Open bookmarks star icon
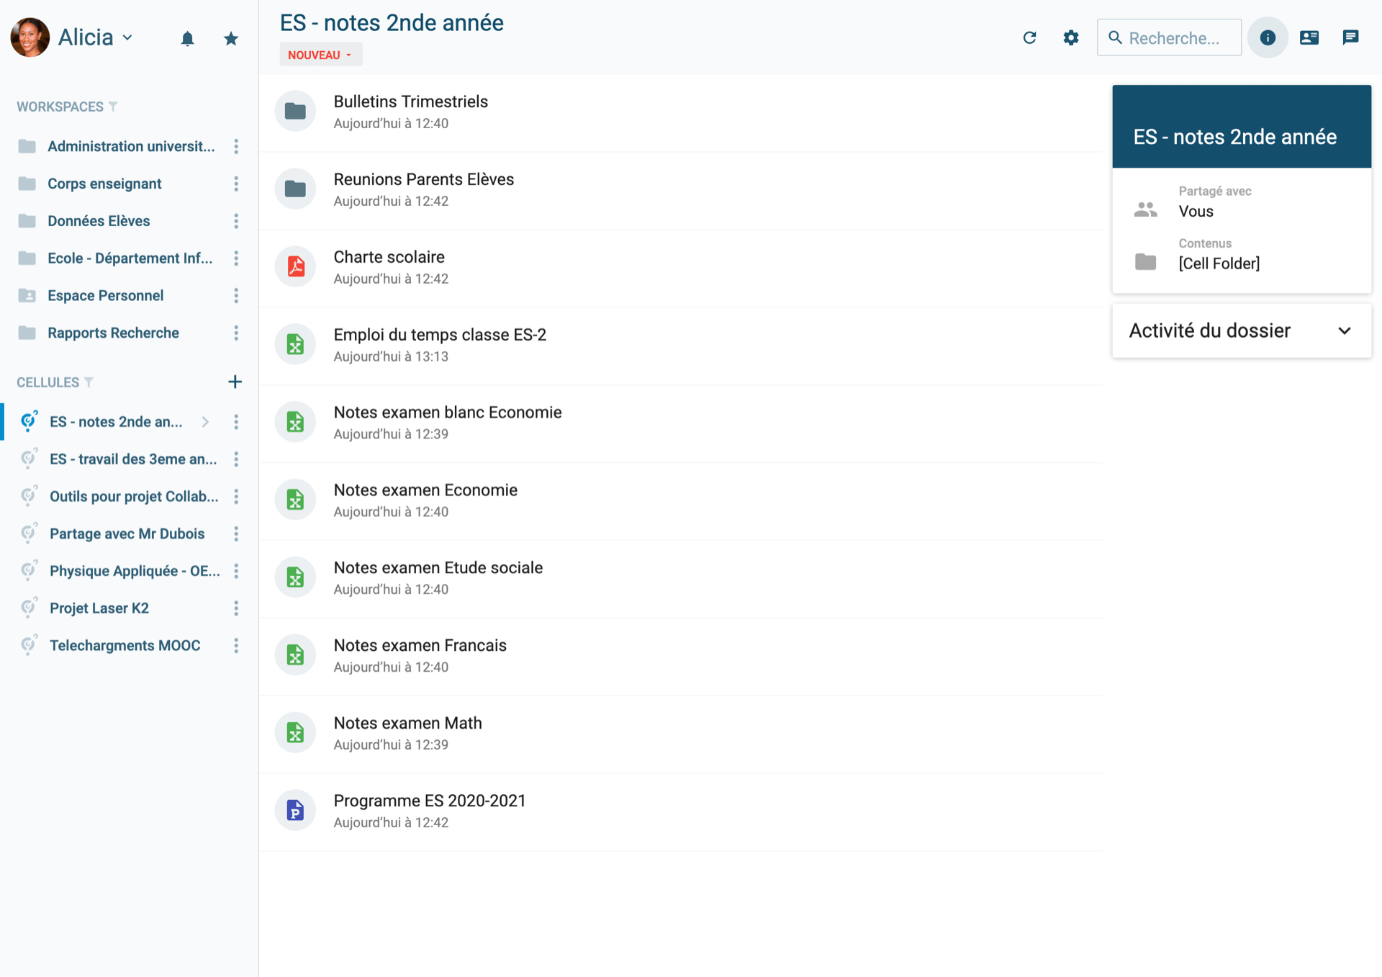This screenshot has height=977, width=1382. click(x=230, y=38)
